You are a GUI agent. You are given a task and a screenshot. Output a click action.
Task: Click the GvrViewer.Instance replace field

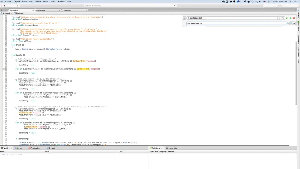click(236, 23)
